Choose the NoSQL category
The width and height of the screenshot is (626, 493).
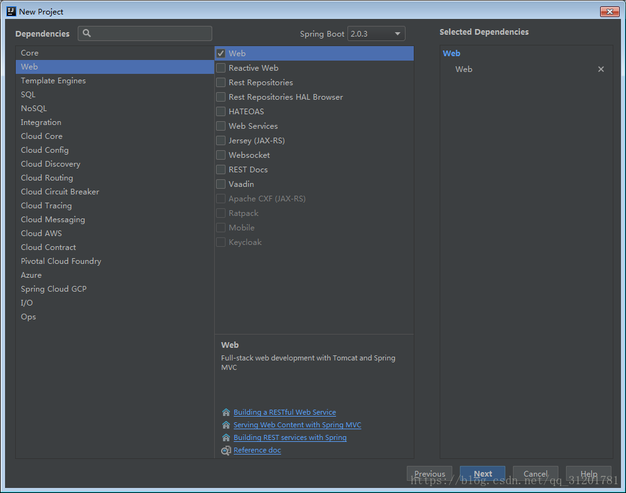[x=114, y=109]
